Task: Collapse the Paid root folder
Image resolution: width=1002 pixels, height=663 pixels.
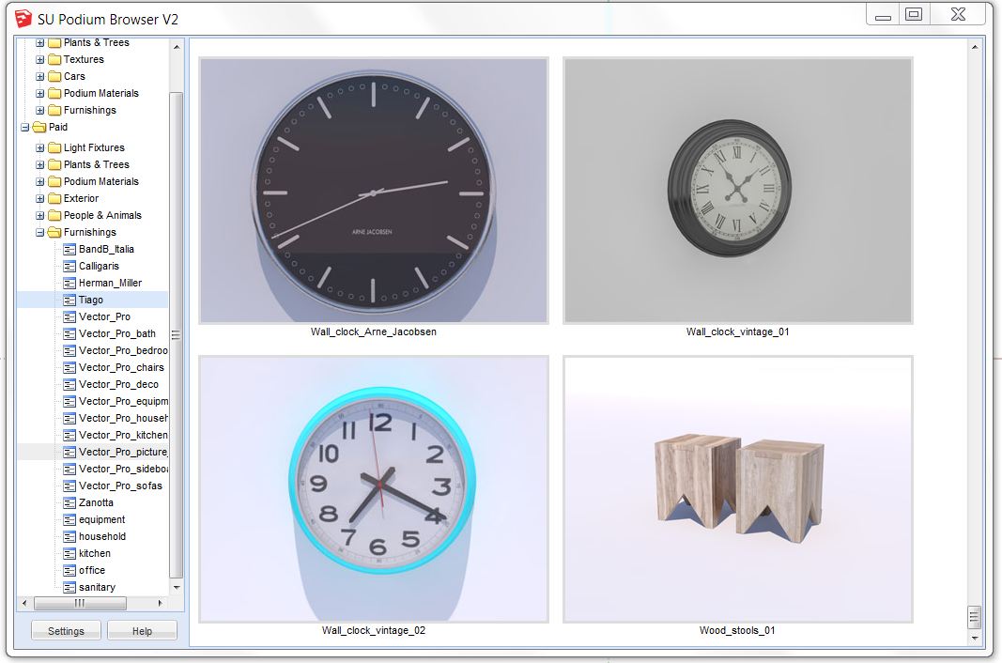Action: tap(24, 127)
